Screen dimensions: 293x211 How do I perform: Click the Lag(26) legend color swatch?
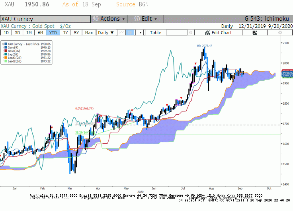[6, 54]
